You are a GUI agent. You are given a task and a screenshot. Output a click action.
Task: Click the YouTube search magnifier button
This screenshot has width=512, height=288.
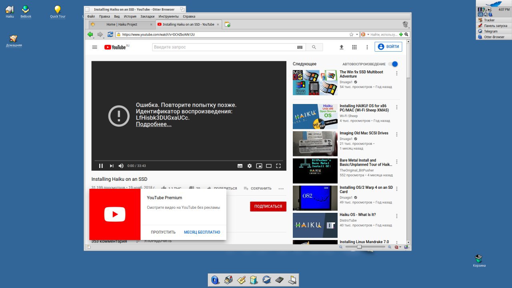tap(314, 47)
